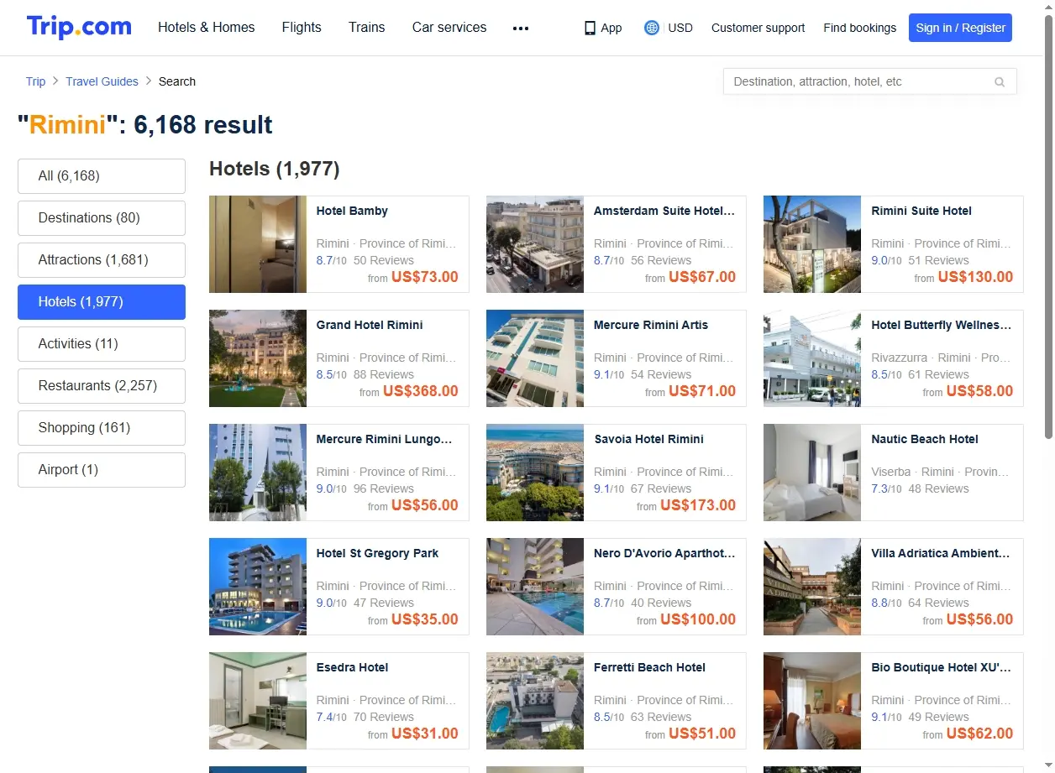
Task: Open Savoia Hotel Rimini thumbnail
Action: tap(535, 473)
